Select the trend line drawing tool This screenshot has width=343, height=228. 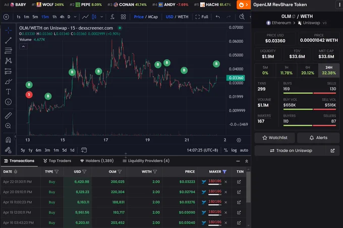click(x=8, y=40)
